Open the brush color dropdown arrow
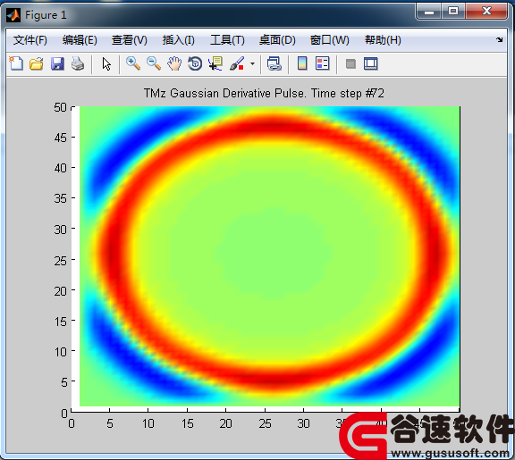Image resolution: width=515 pixels, height=460 pixels. click(252, 63)
